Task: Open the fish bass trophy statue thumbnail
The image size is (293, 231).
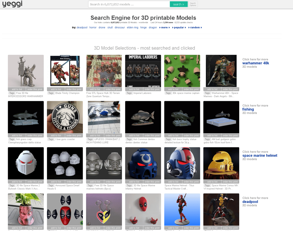Action: tap(182, 117)
